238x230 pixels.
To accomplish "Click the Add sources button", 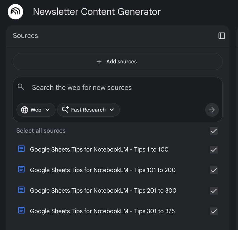I will 117,62.
